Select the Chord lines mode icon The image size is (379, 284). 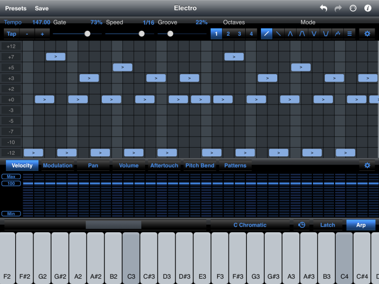click(x=350, y=34)
